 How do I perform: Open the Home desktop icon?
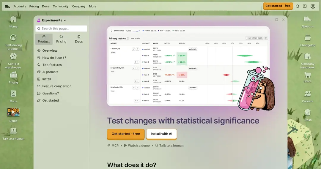tap(13, 22)
